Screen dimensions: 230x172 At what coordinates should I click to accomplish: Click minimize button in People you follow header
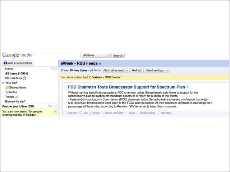point(53,106)
